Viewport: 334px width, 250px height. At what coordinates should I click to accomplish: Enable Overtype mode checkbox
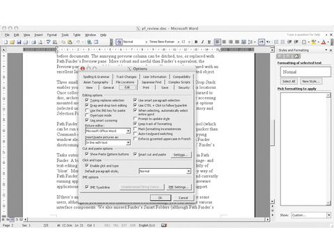coord(87,115)
